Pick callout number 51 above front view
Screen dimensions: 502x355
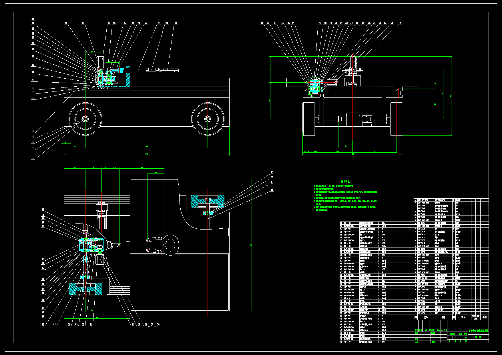coord(400,23)
